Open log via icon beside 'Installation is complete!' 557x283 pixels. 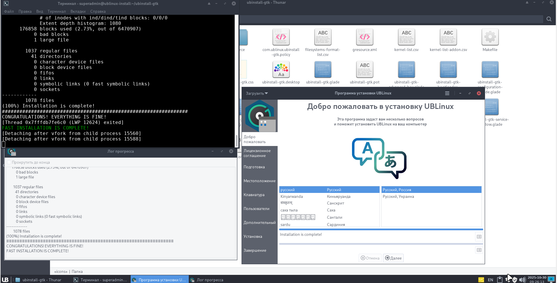(x=479, y=237)
